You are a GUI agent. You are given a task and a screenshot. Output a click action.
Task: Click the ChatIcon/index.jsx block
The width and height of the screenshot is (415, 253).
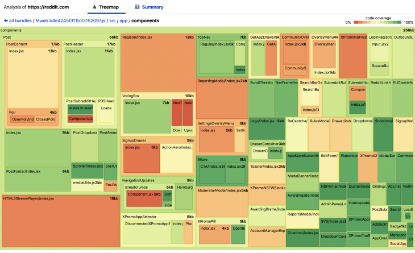tap(302, 238)
